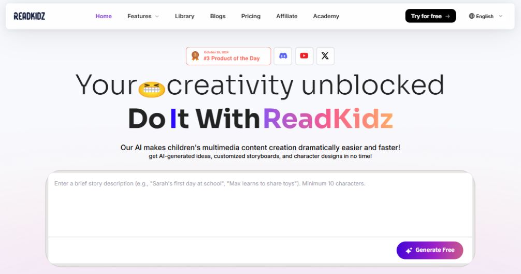Open the X (Twitter) icon link

pyautogui.click(x=325, y=56)
